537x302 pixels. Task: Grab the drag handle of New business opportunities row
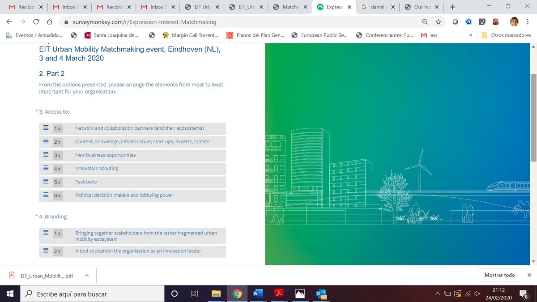pos(46,155)
